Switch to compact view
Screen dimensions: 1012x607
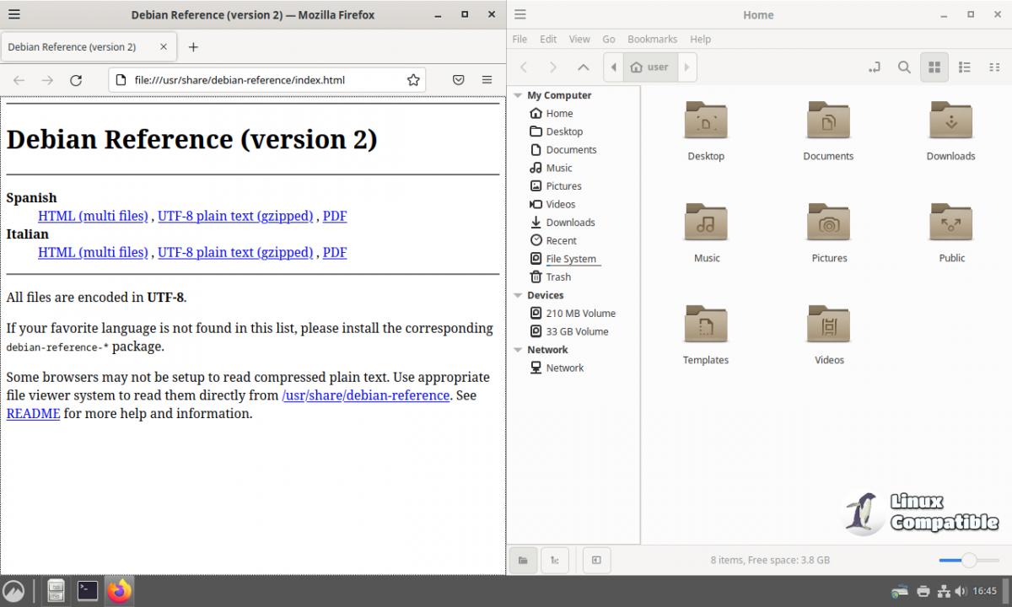994,67
